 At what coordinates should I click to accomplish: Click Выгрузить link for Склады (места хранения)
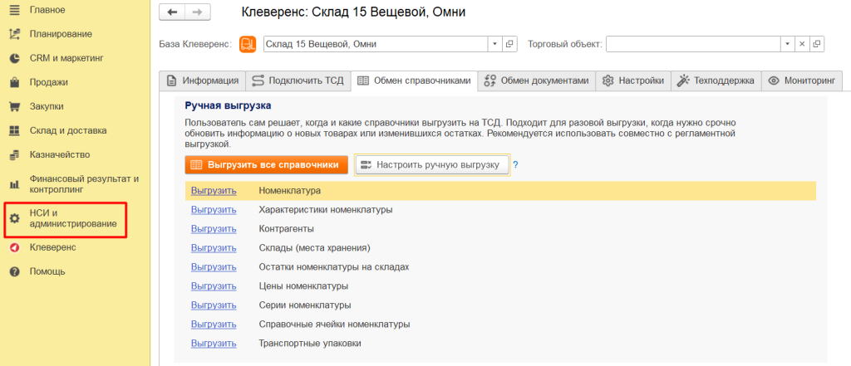(x=214, y=248)
